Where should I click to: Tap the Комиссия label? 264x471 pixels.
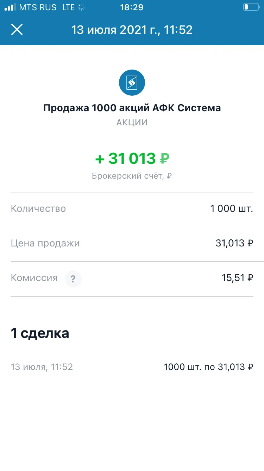coord(34,278)
